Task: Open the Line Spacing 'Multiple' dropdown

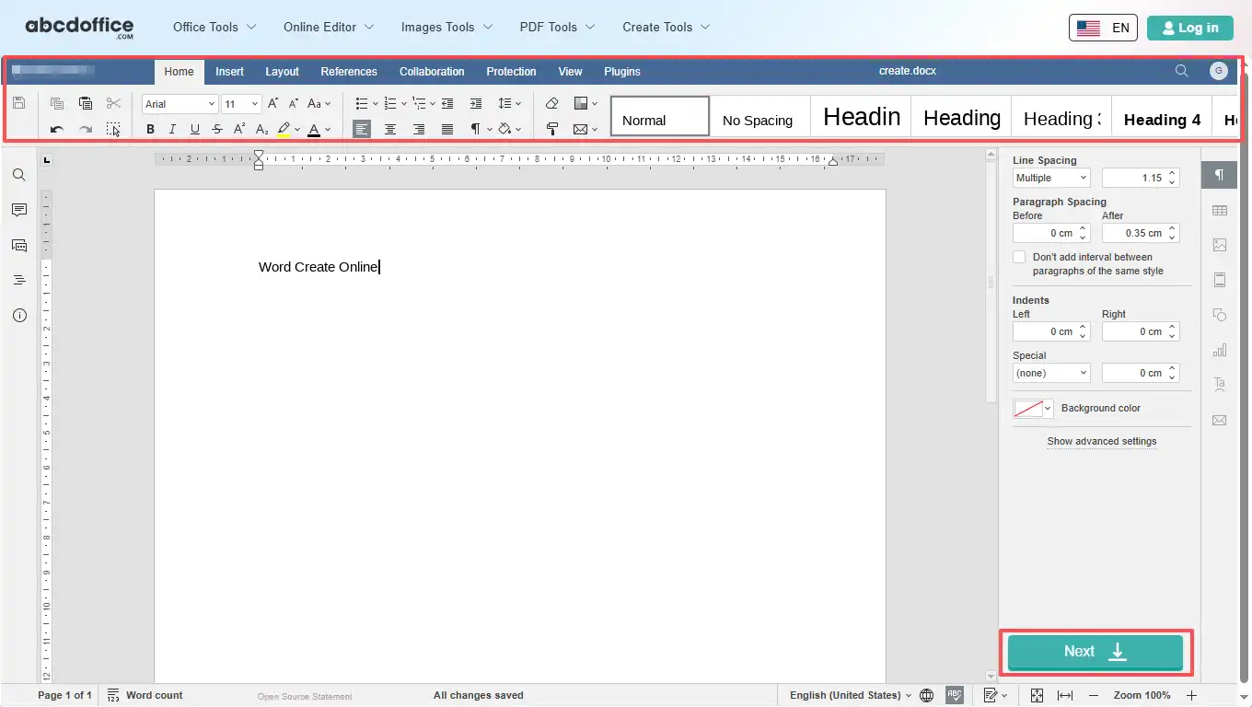Action: coord(1051,178)
